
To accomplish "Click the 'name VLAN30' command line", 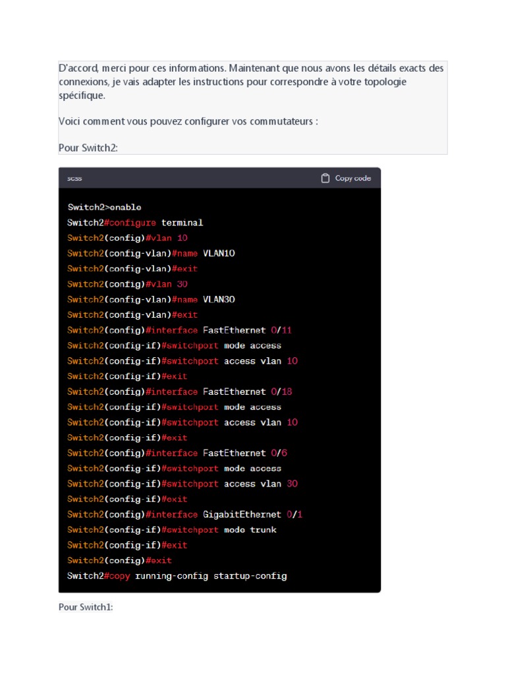I will click(x=151, y=299).
